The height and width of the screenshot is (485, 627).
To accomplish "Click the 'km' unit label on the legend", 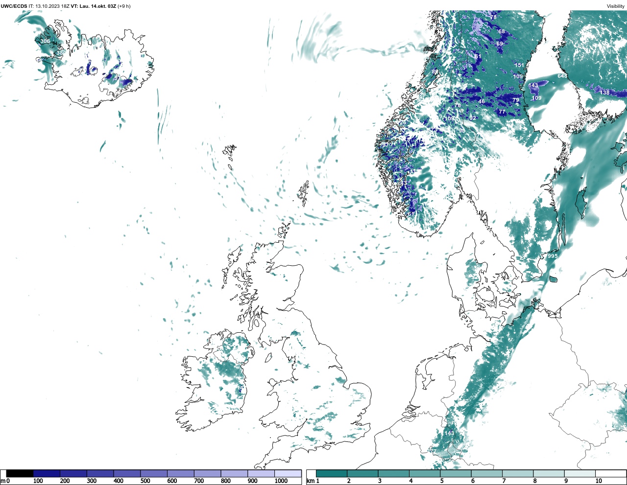I will [310, 481].
